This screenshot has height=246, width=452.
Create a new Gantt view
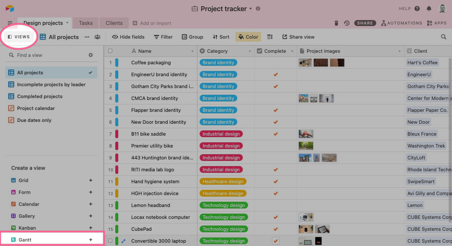point(91,240)
